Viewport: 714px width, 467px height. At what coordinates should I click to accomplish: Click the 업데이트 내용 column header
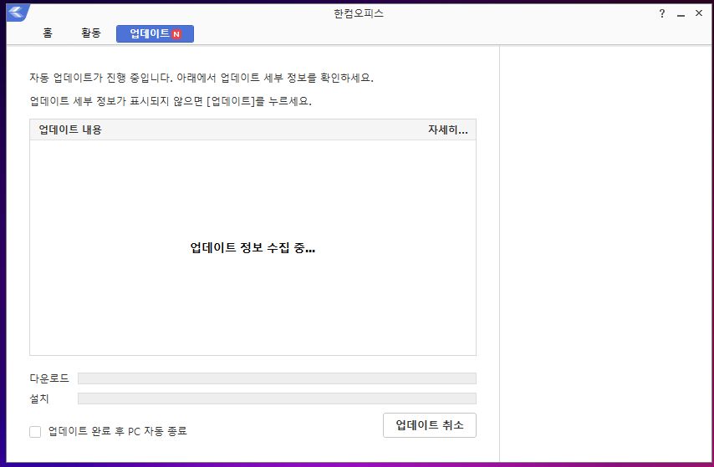[70, 129]
